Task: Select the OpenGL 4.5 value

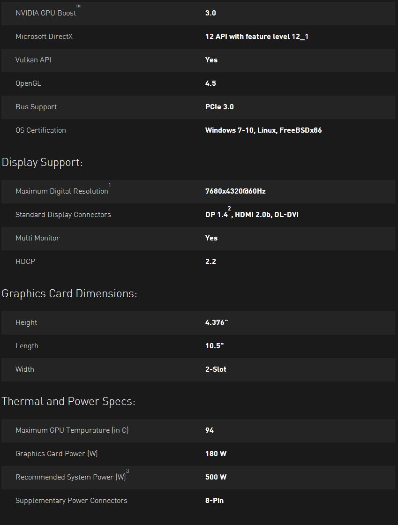Action: [210, 83]
